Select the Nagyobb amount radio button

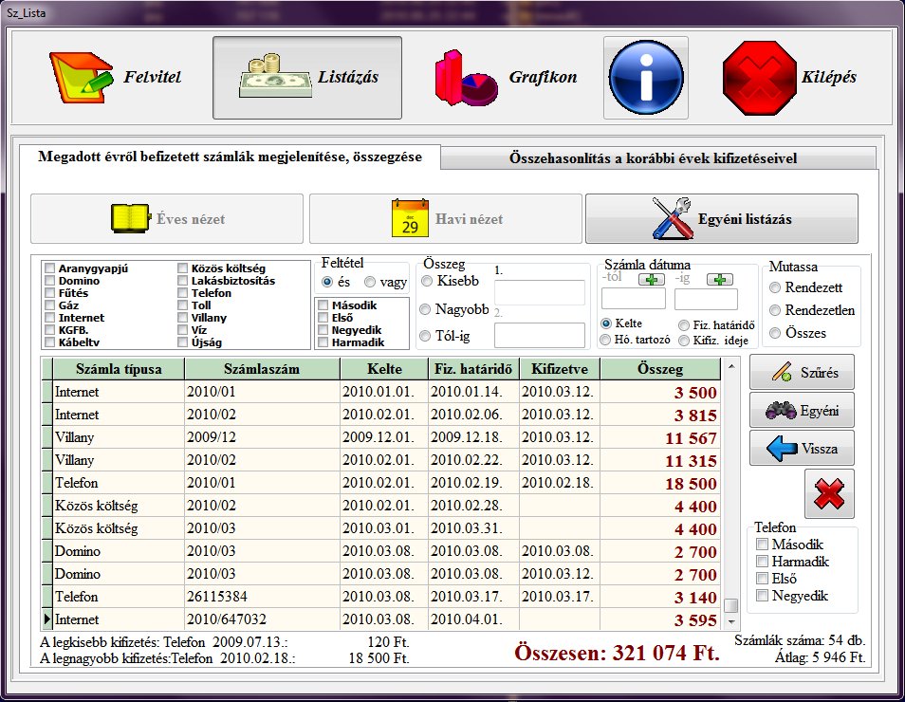pyautogui.click(x=427, y=308)
